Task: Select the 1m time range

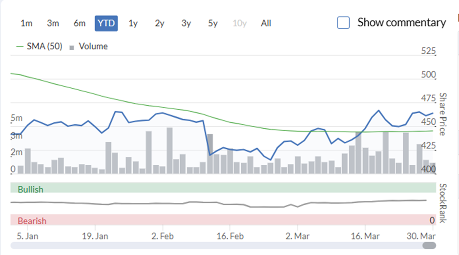Action: pos(26,23)
